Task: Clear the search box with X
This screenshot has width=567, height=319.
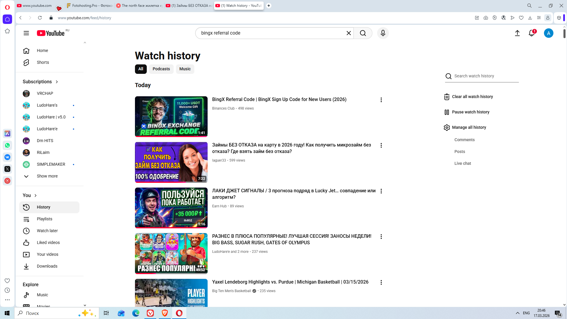Action: [348, 33]
